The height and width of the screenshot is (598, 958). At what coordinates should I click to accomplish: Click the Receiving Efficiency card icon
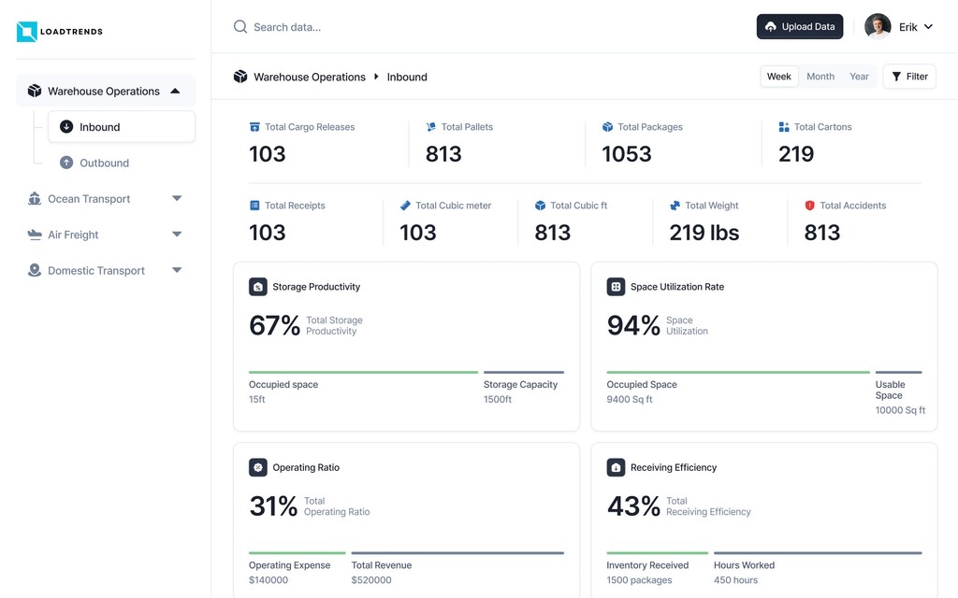616,467
